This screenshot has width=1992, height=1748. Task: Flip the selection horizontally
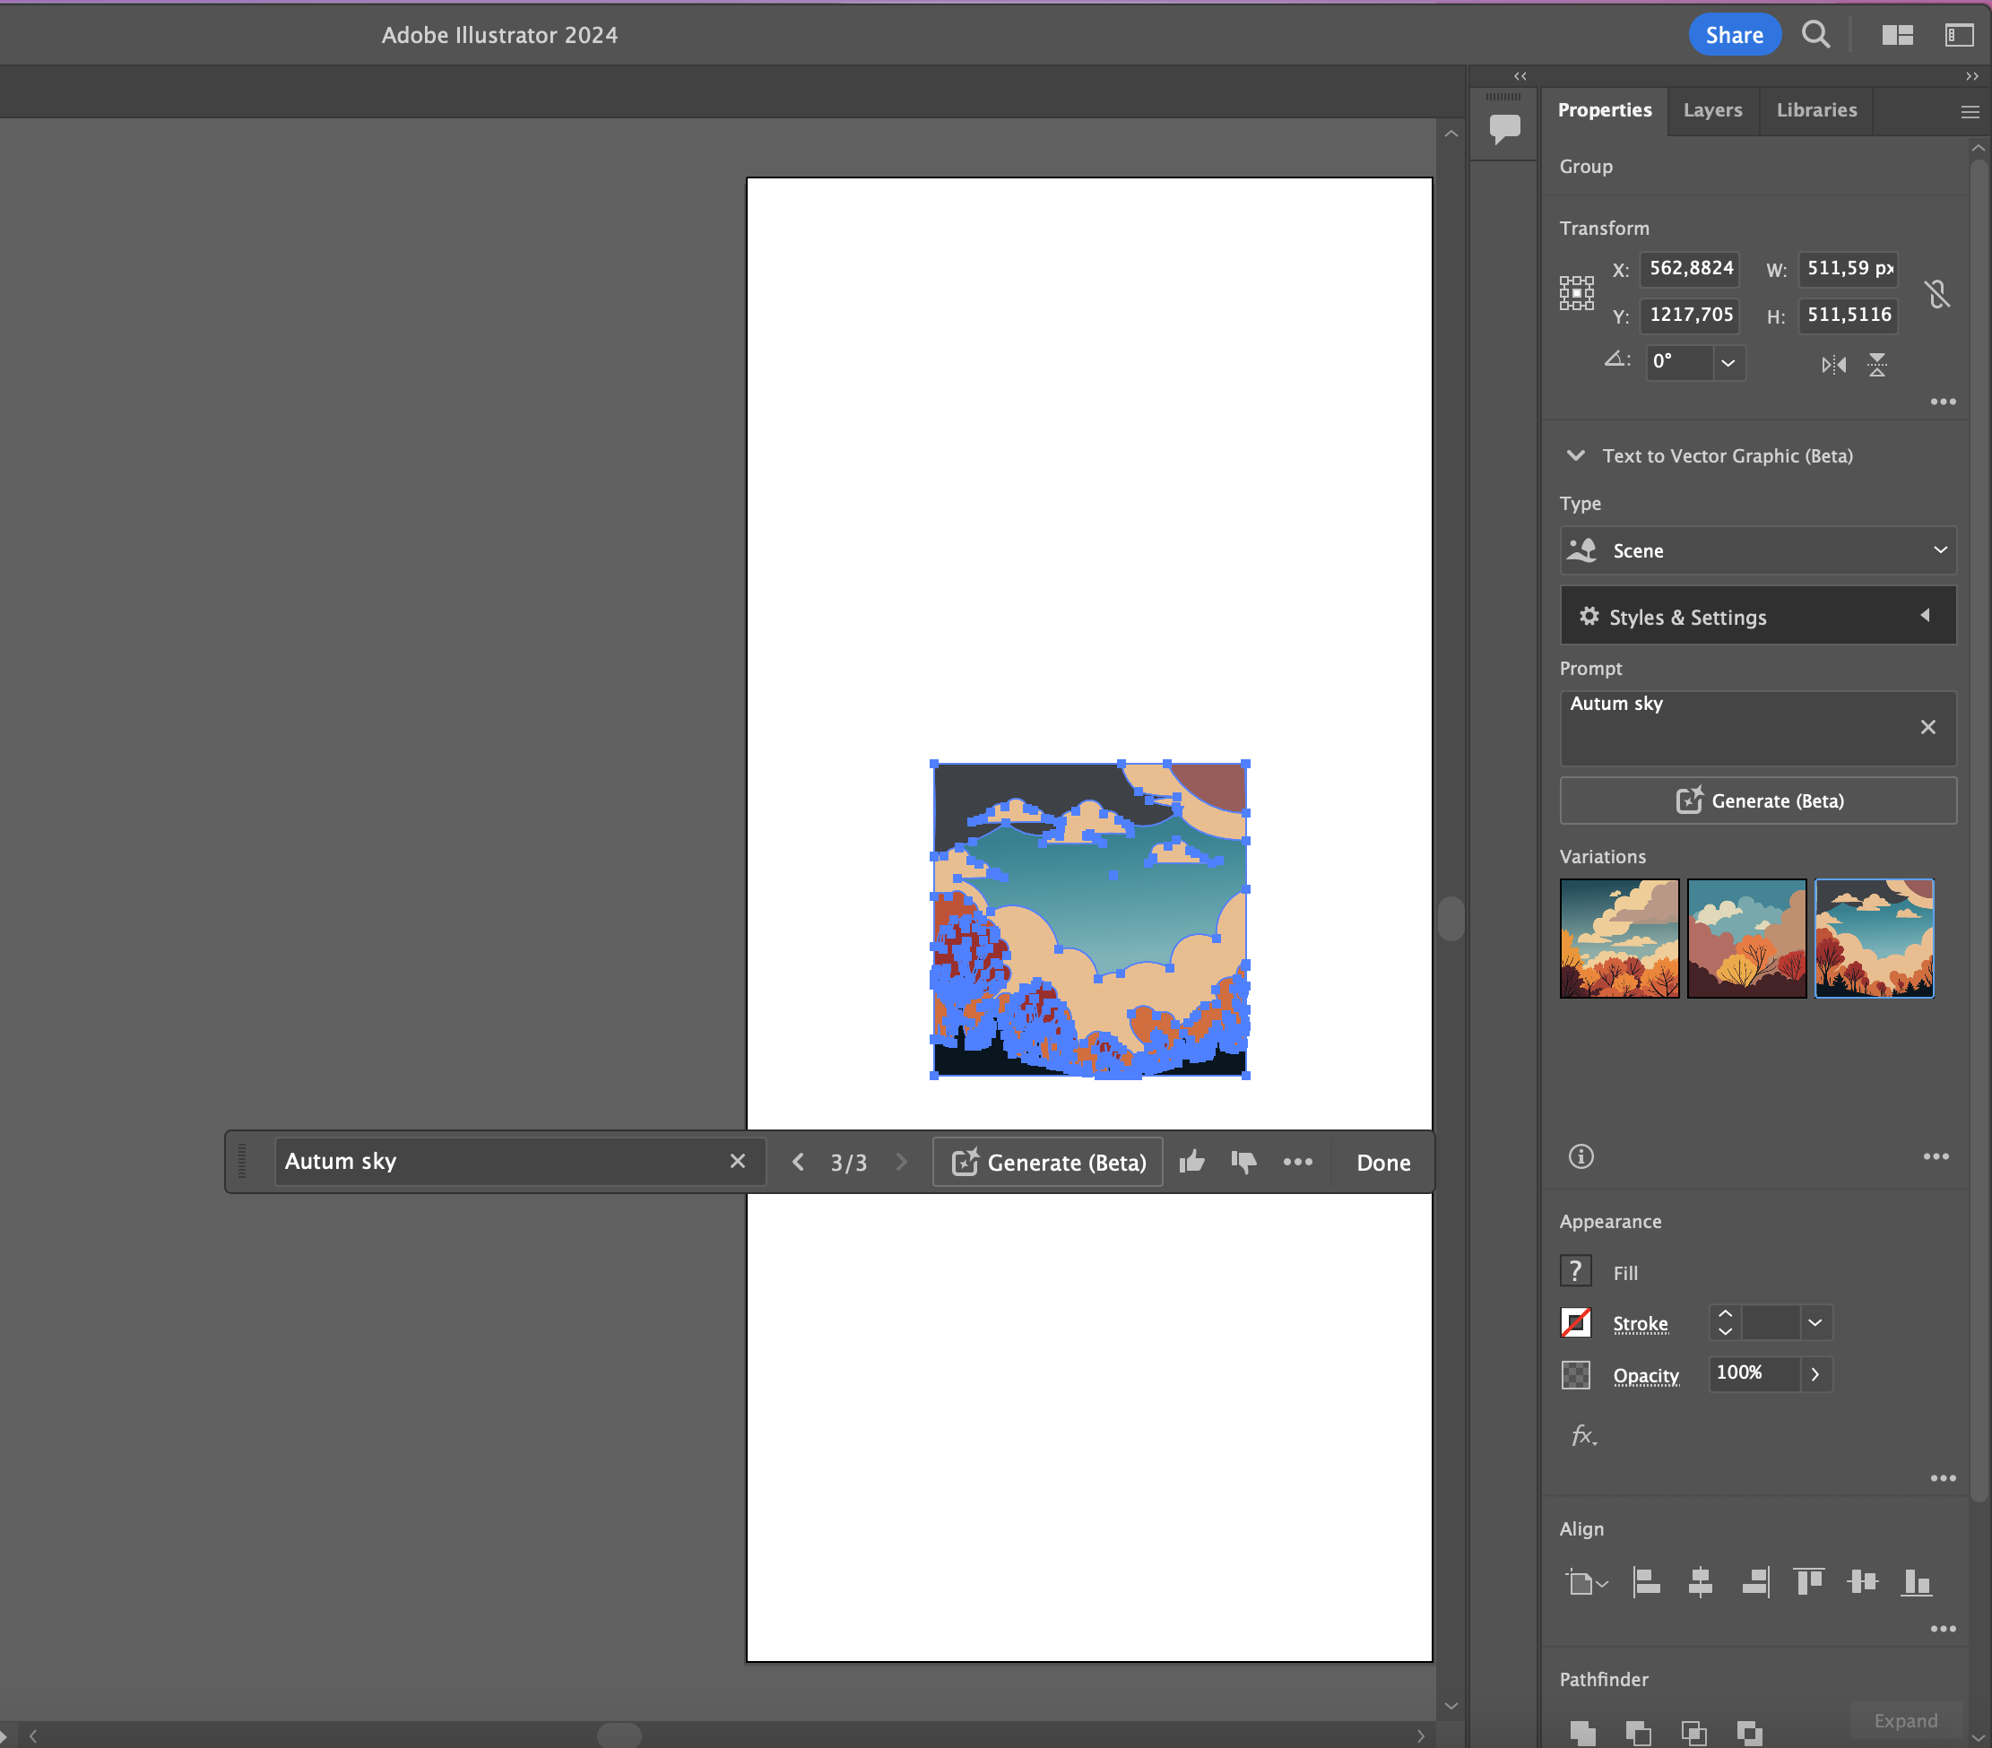1833,365
